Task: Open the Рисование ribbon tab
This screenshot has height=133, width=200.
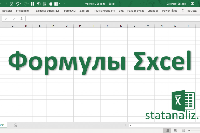Action: click(23, 11)
